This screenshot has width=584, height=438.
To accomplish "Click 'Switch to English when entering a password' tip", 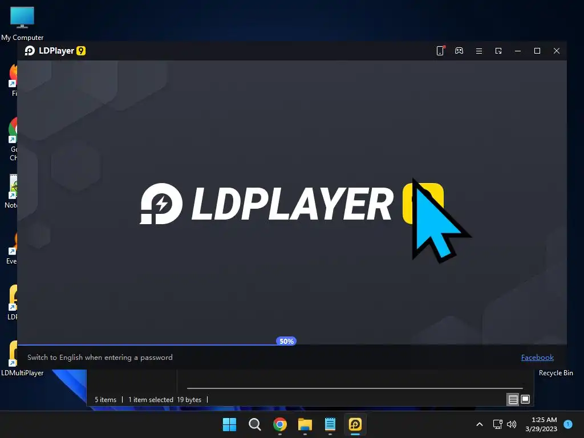I will click(100, 358).
